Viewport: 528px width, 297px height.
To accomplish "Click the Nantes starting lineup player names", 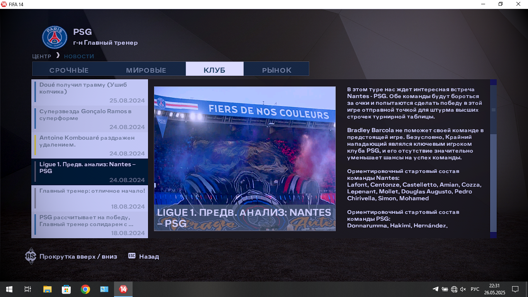I will point(414,191).
